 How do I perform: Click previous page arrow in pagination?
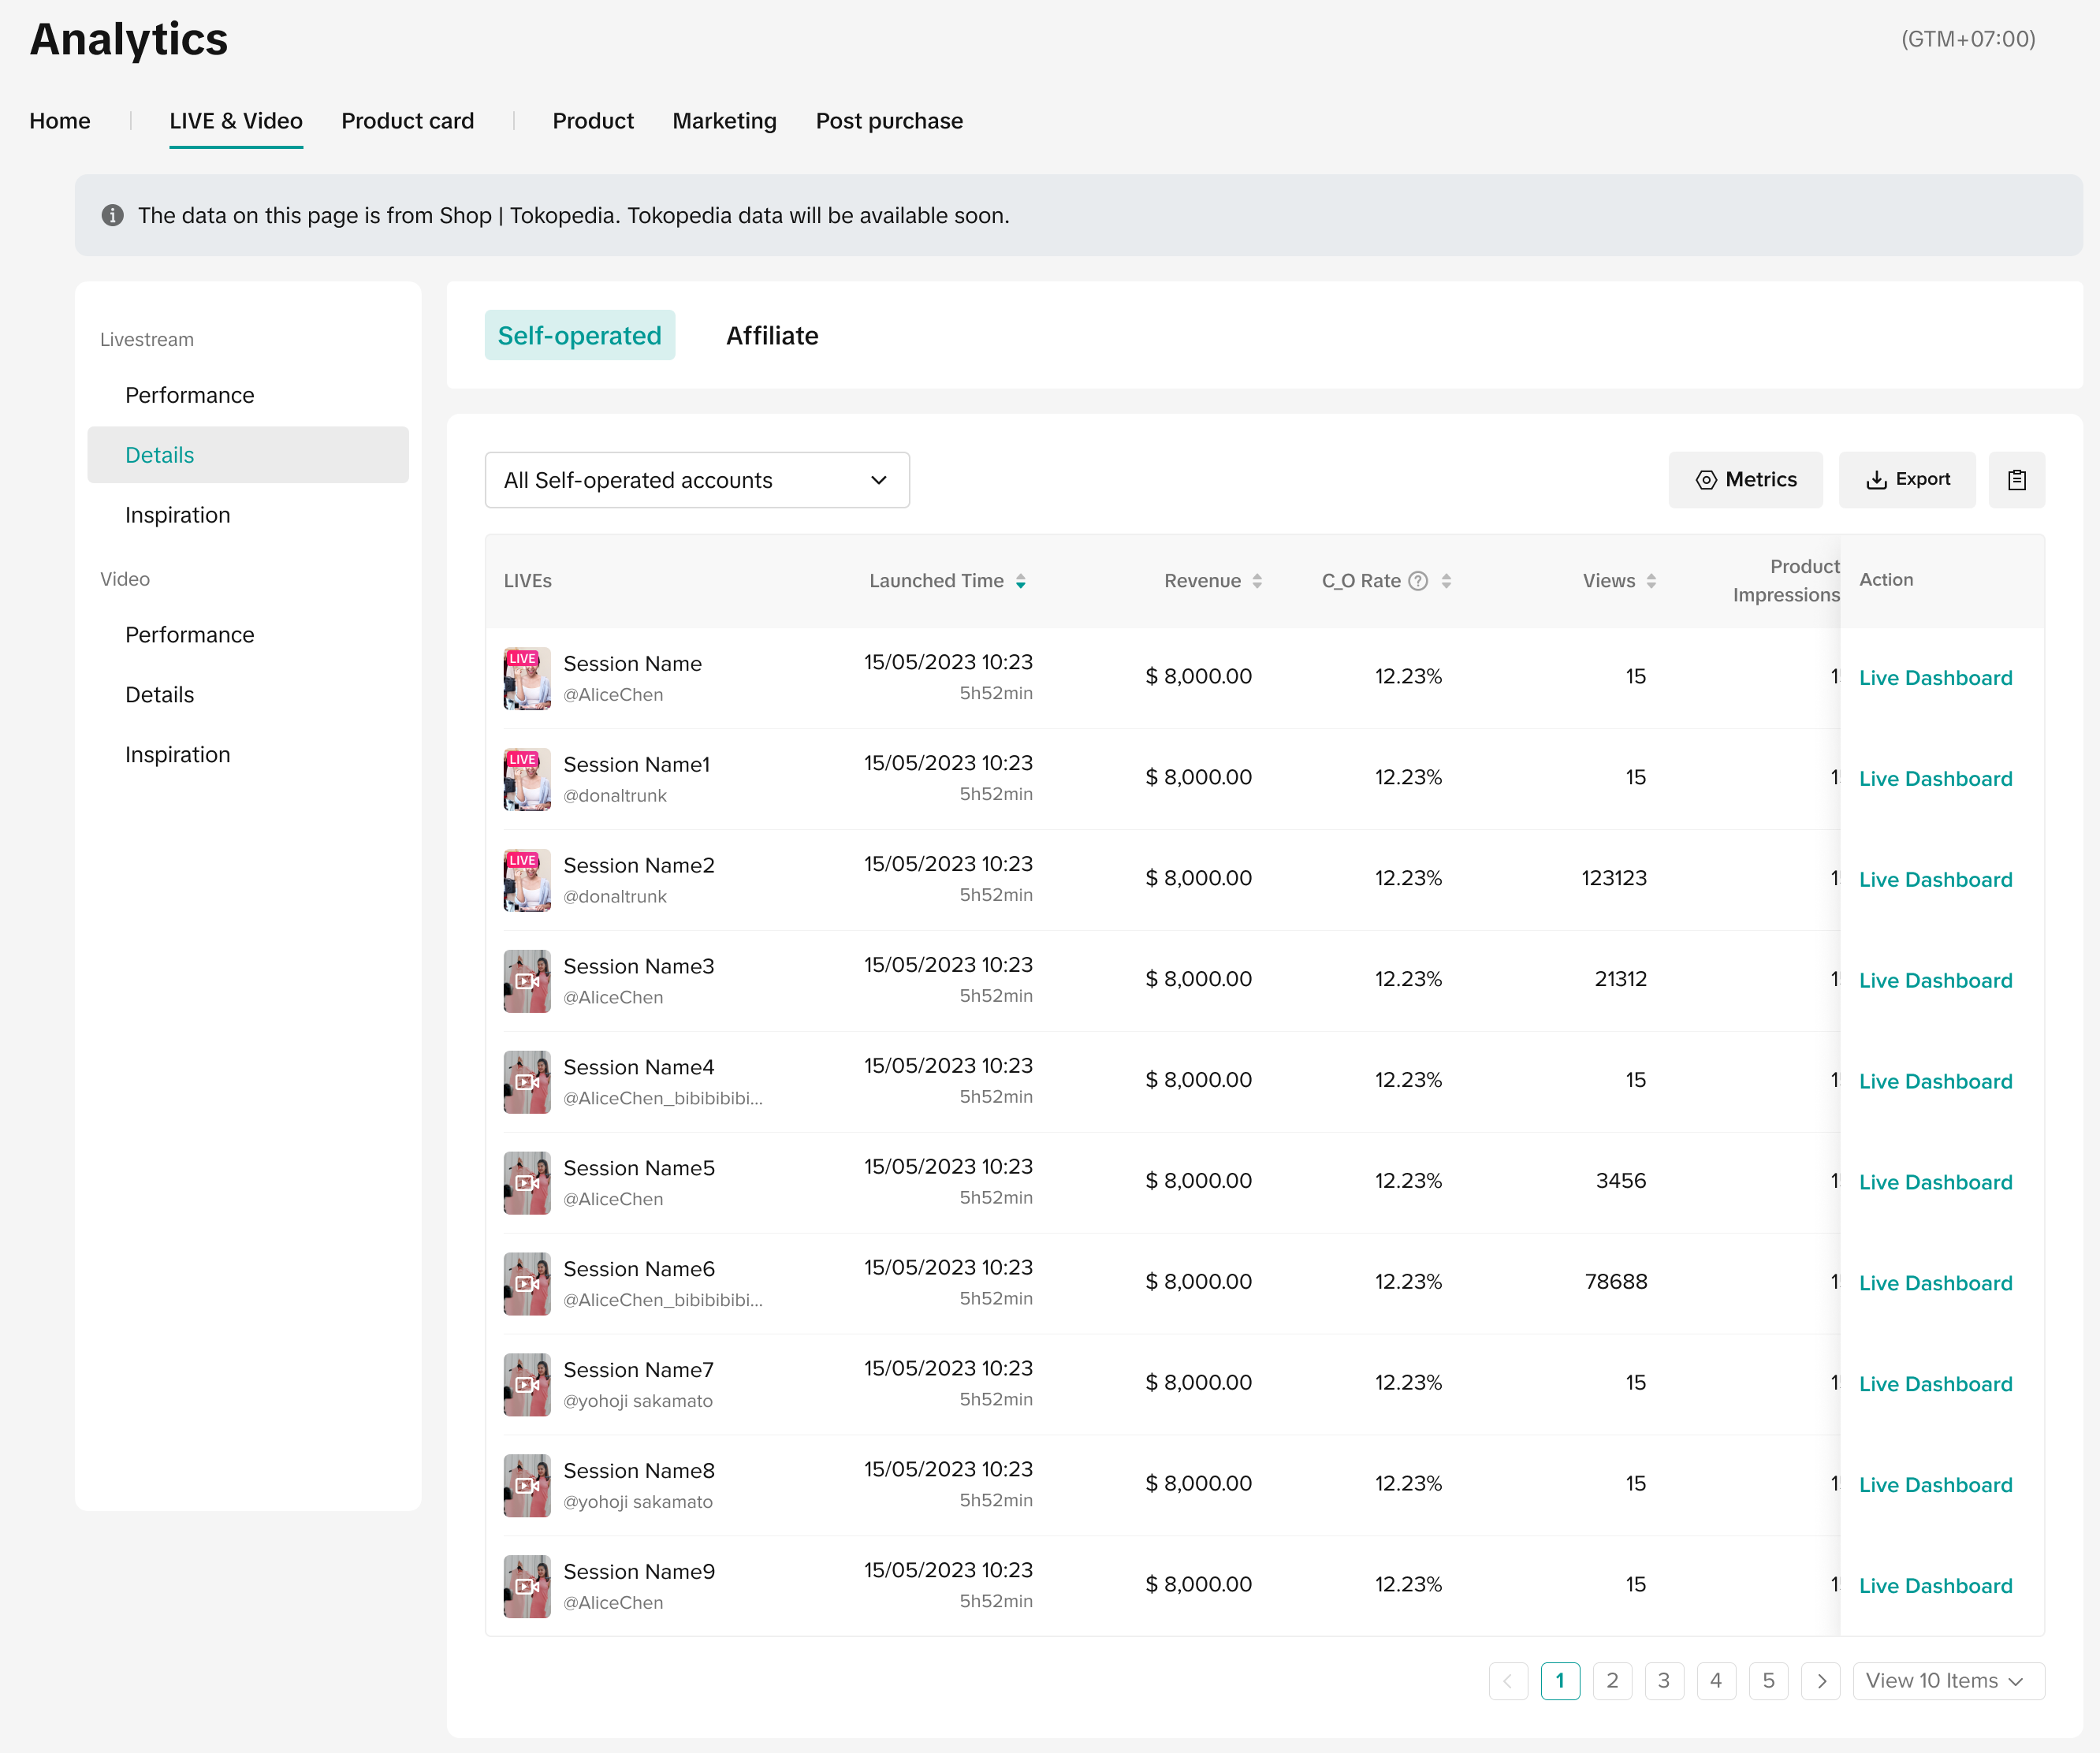(1507, 1681)
